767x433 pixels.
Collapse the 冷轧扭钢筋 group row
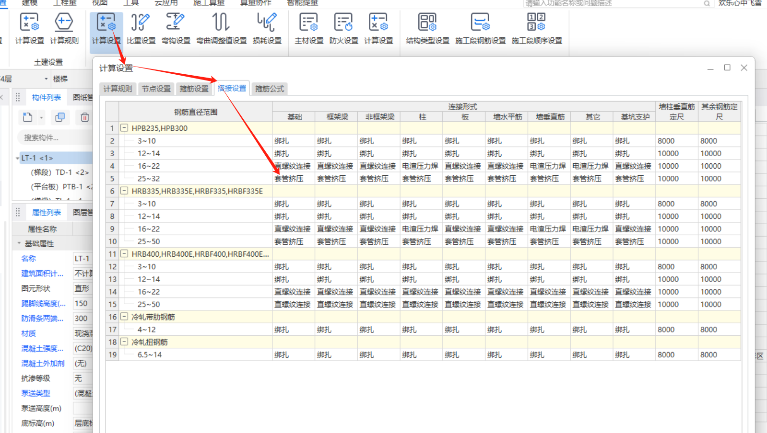pos(124,342)
